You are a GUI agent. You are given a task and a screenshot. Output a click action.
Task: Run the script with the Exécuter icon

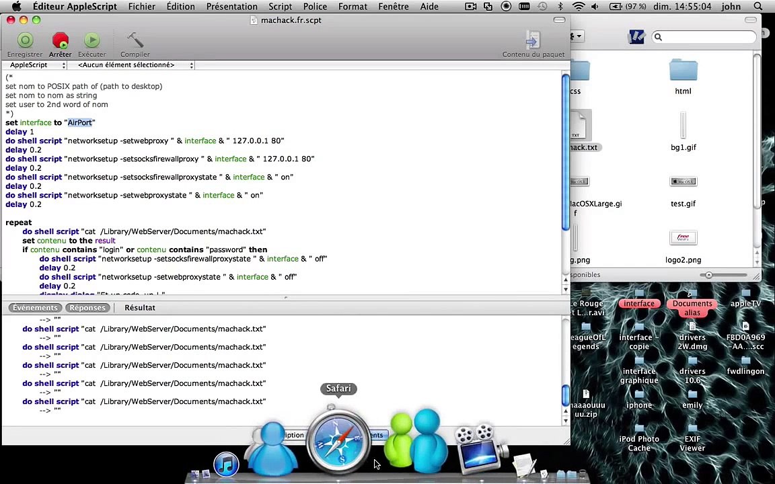coord(91,40)
